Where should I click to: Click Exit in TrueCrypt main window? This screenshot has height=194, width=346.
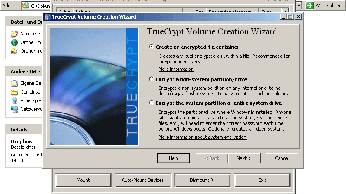click(x=262, y=180)
